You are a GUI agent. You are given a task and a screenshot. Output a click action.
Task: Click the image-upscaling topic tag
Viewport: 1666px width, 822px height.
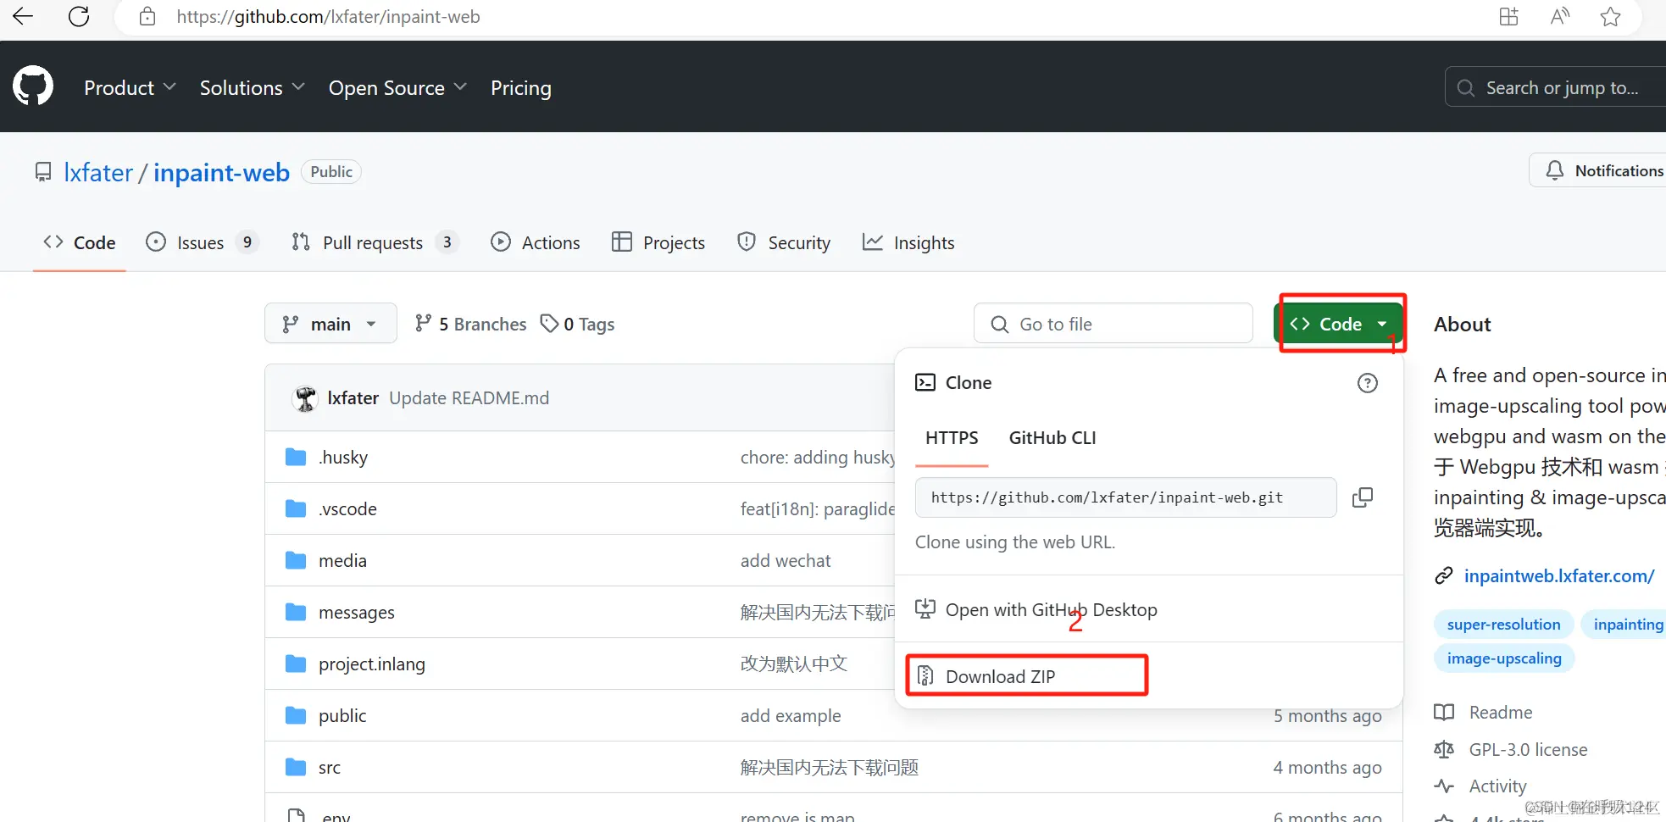pos(1504,658)
